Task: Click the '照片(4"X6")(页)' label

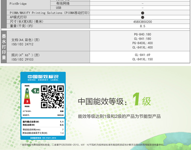Action: pos(25,55)
